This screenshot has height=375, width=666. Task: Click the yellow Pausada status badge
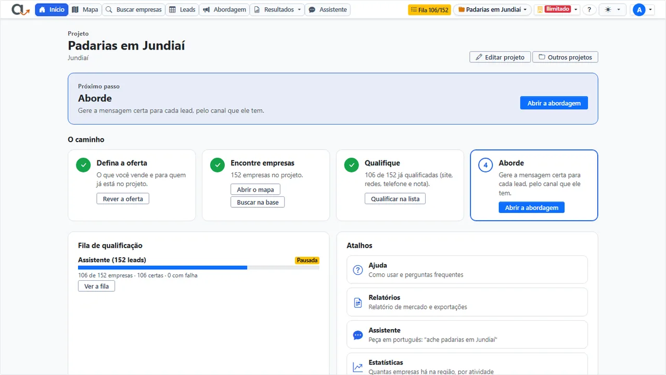coord(307,260)
